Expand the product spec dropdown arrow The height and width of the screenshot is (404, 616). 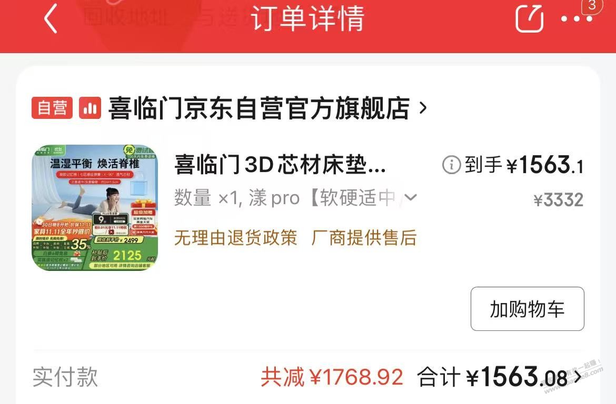tap(411, 197)
